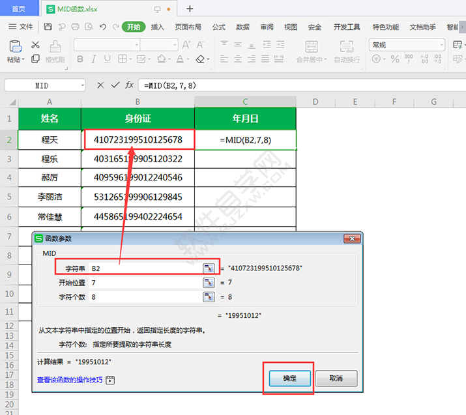Click range selector icon for 字符串 field
This screenshot has width=466, height=415.
pos(209,268)
